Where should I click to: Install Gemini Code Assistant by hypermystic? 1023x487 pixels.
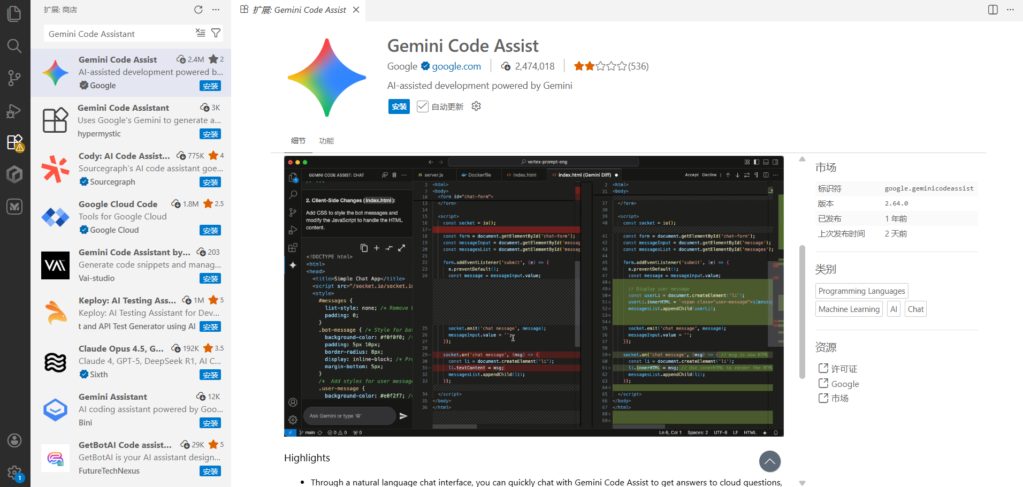click(x=210, y=134)
